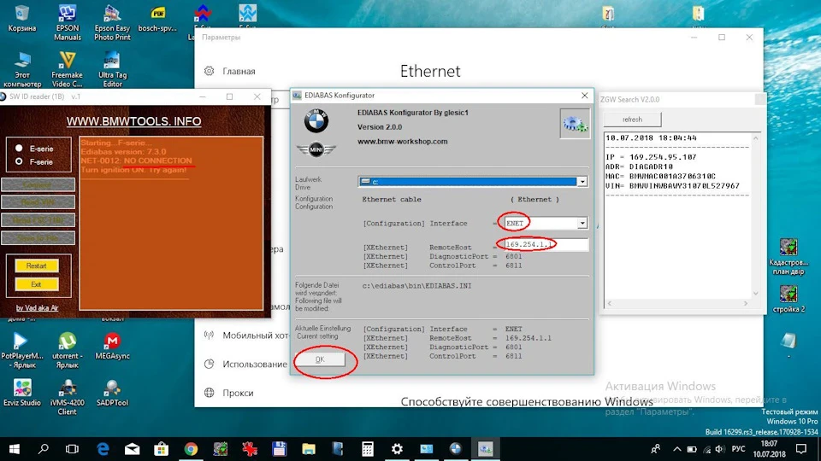Image resolution: width=821 pixels, height=461 pixels.
Task: Open Microsoft Edge from the taskbar
Action: pyautogui.click(x=103, y=449)
